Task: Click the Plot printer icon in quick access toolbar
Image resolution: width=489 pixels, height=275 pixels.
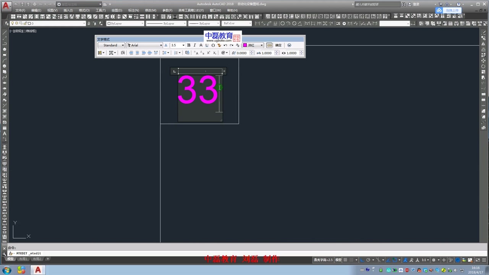Action: 34,4
